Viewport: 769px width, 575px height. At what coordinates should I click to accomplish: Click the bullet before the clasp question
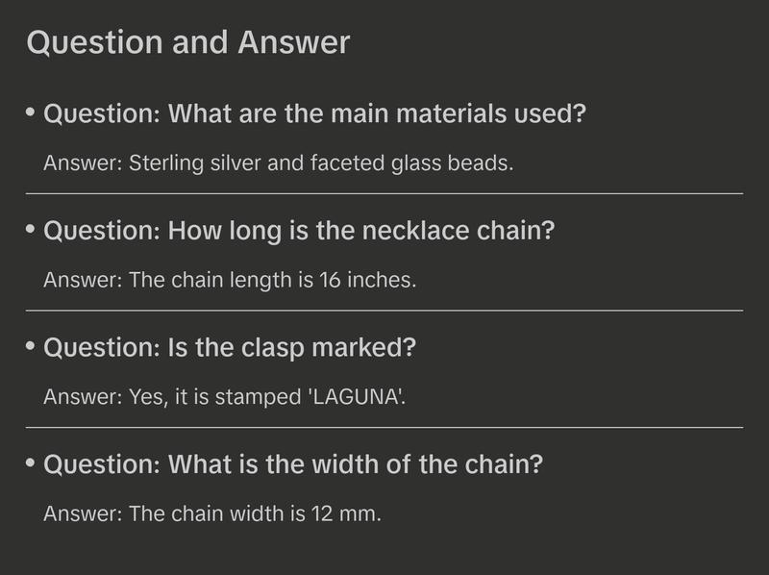tap(31, 346)
